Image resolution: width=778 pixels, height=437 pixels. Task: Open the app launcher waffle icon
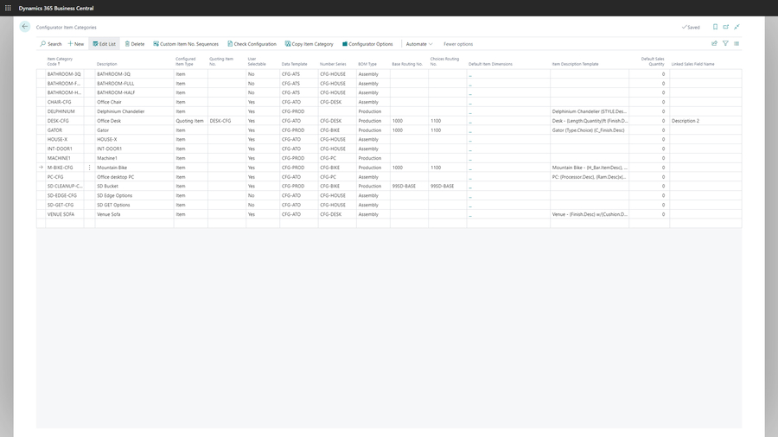click(x=9, y=8)
